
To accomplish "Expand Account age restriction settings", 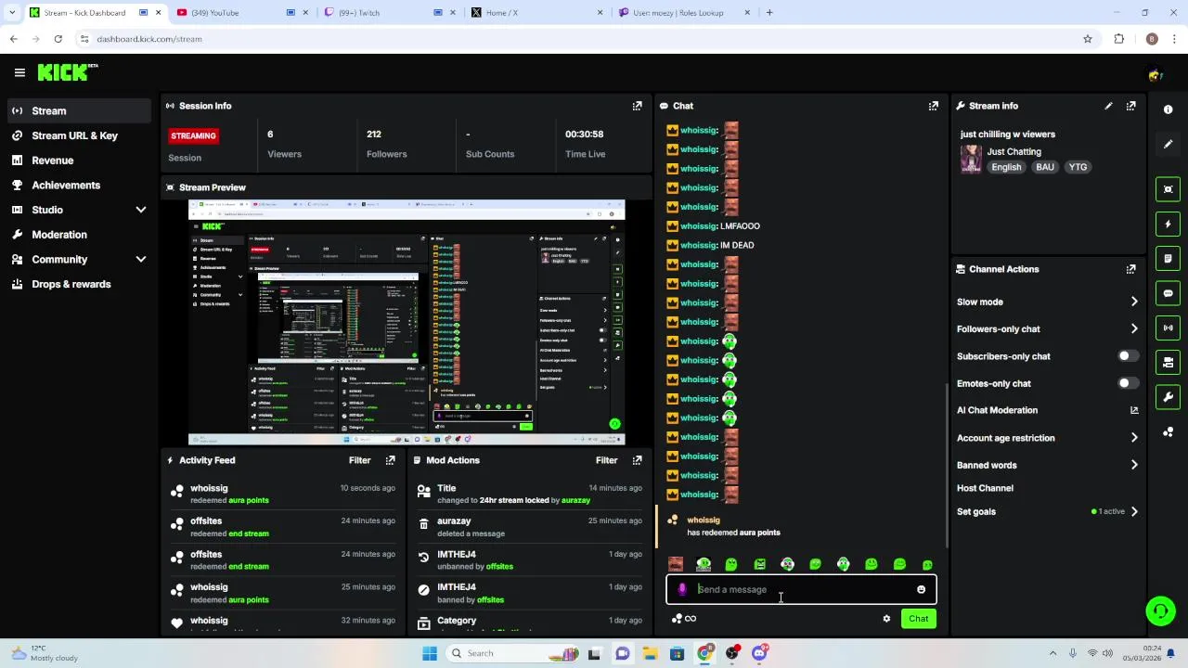I will 1134,438.
